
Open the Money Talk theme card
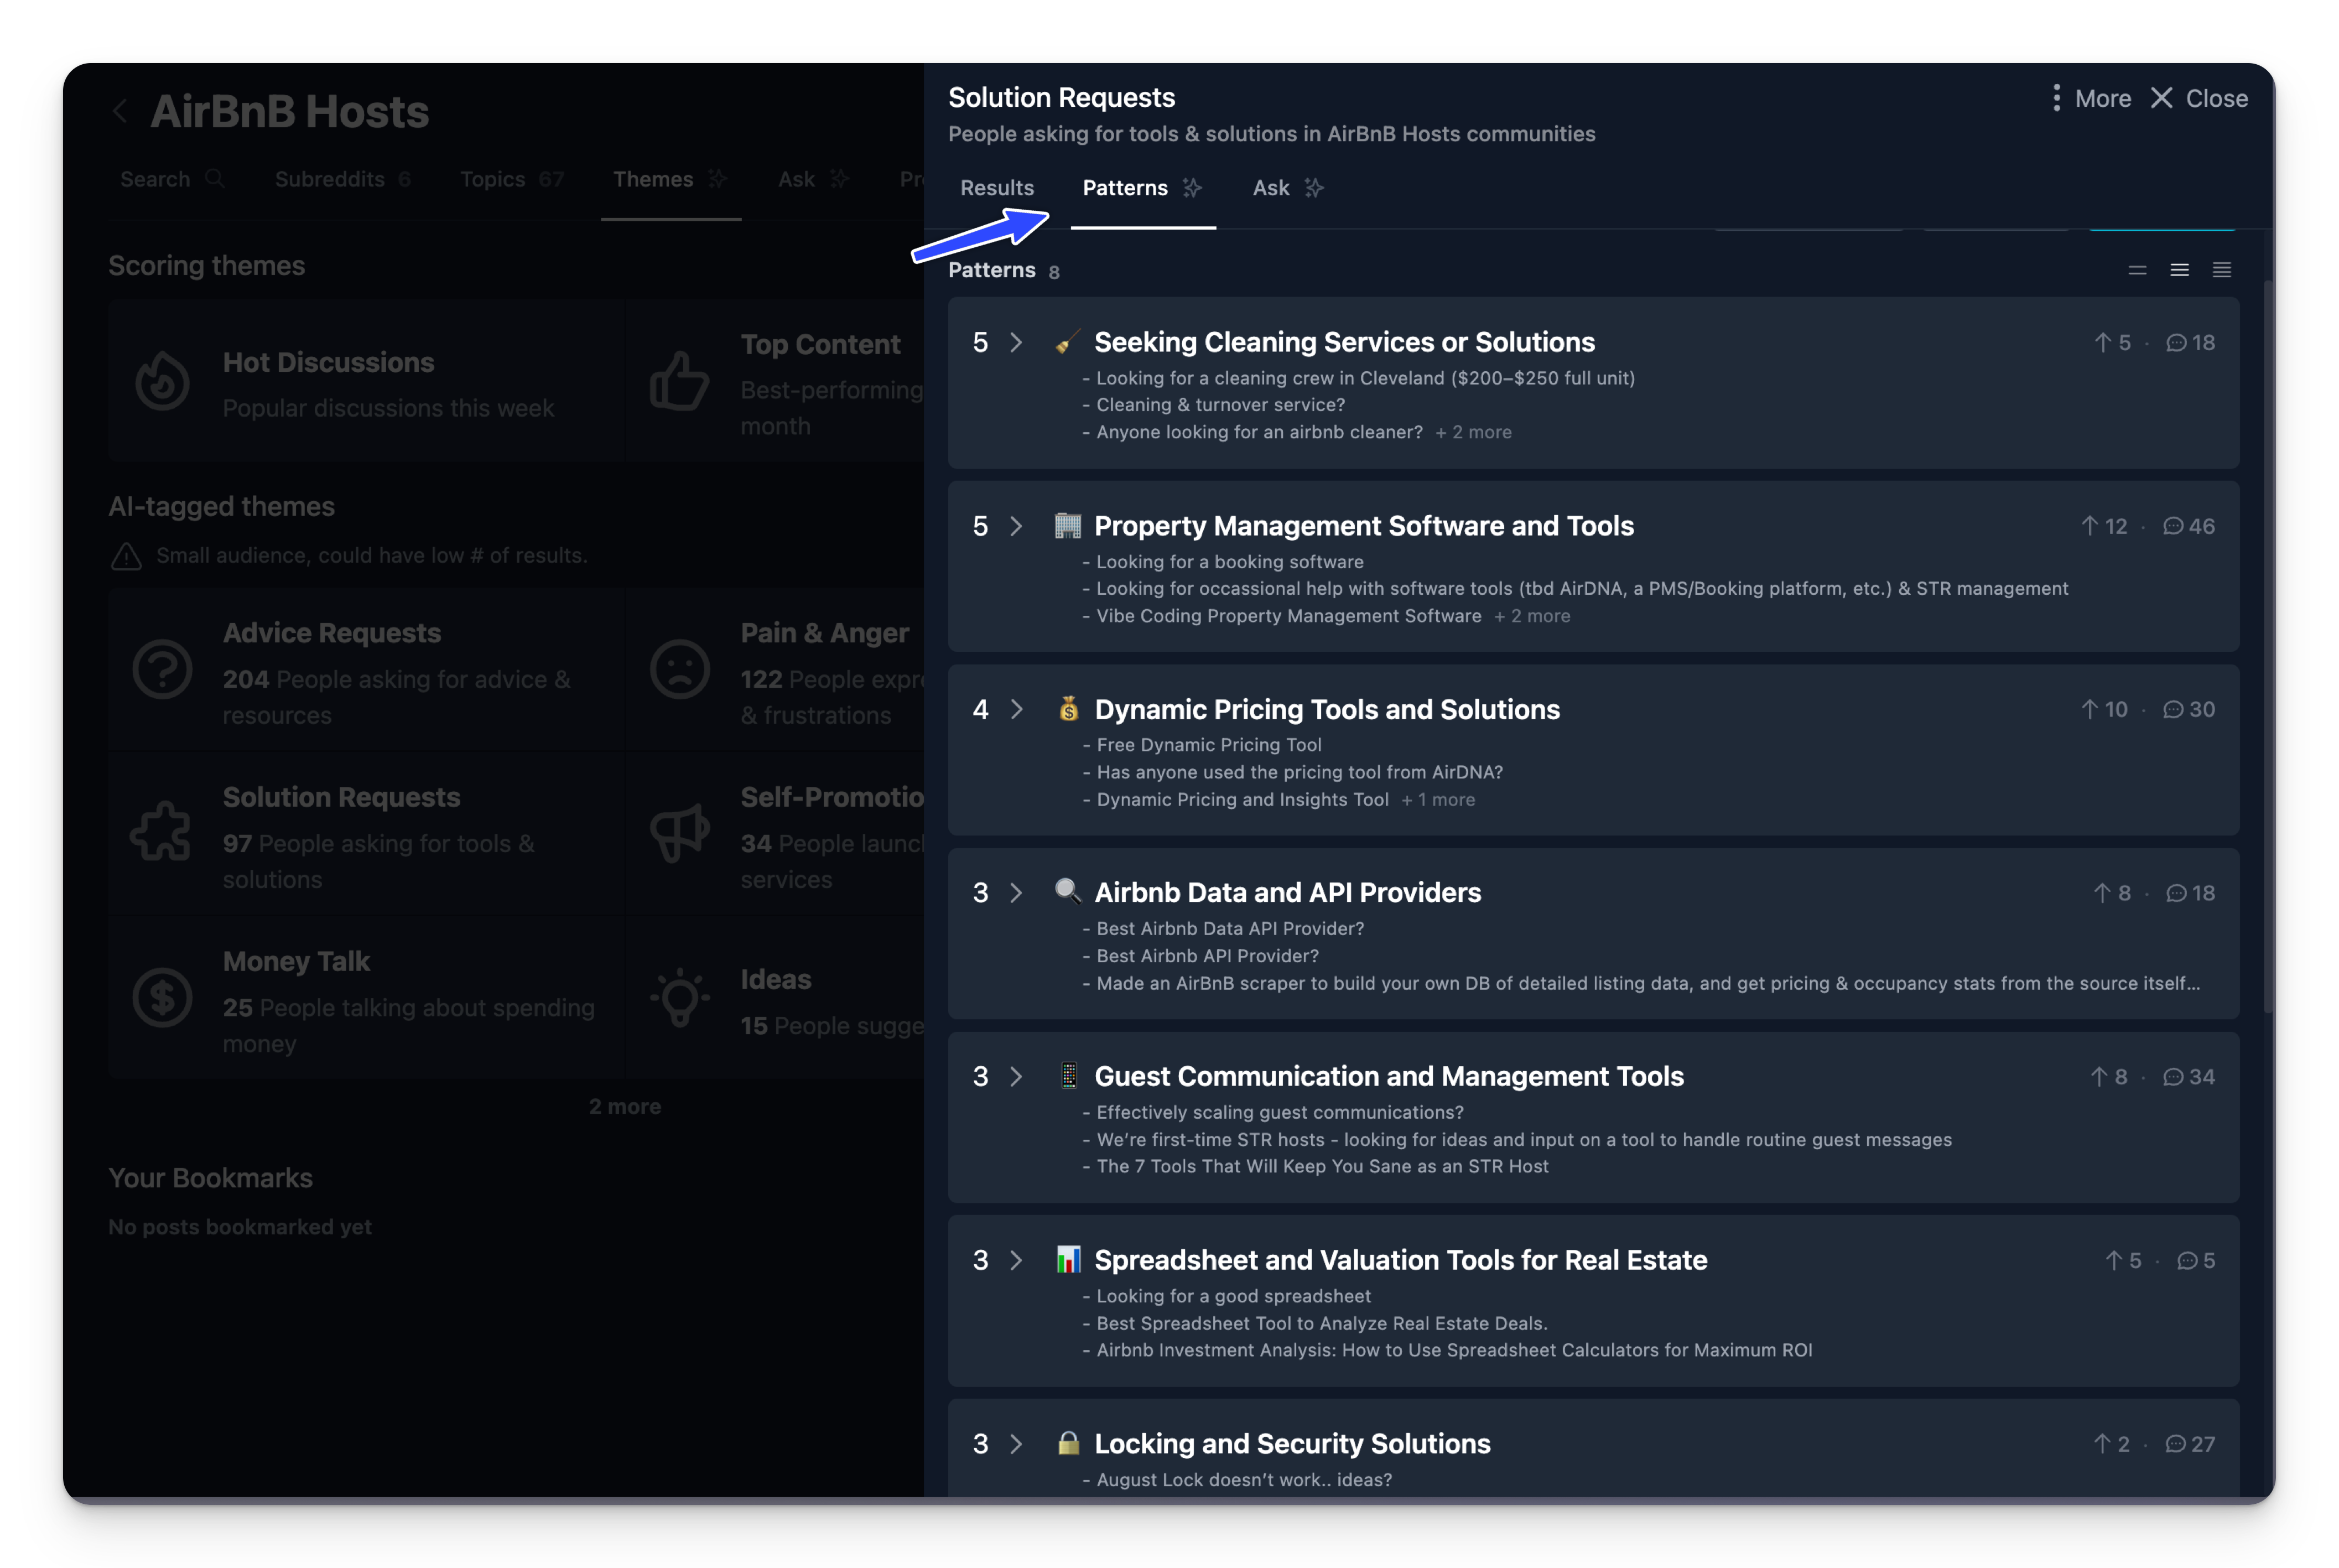click(x=366, y=998)
